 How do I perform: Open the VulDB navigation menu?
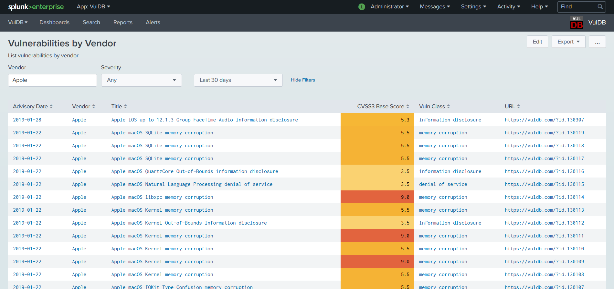tap(18, 22)
